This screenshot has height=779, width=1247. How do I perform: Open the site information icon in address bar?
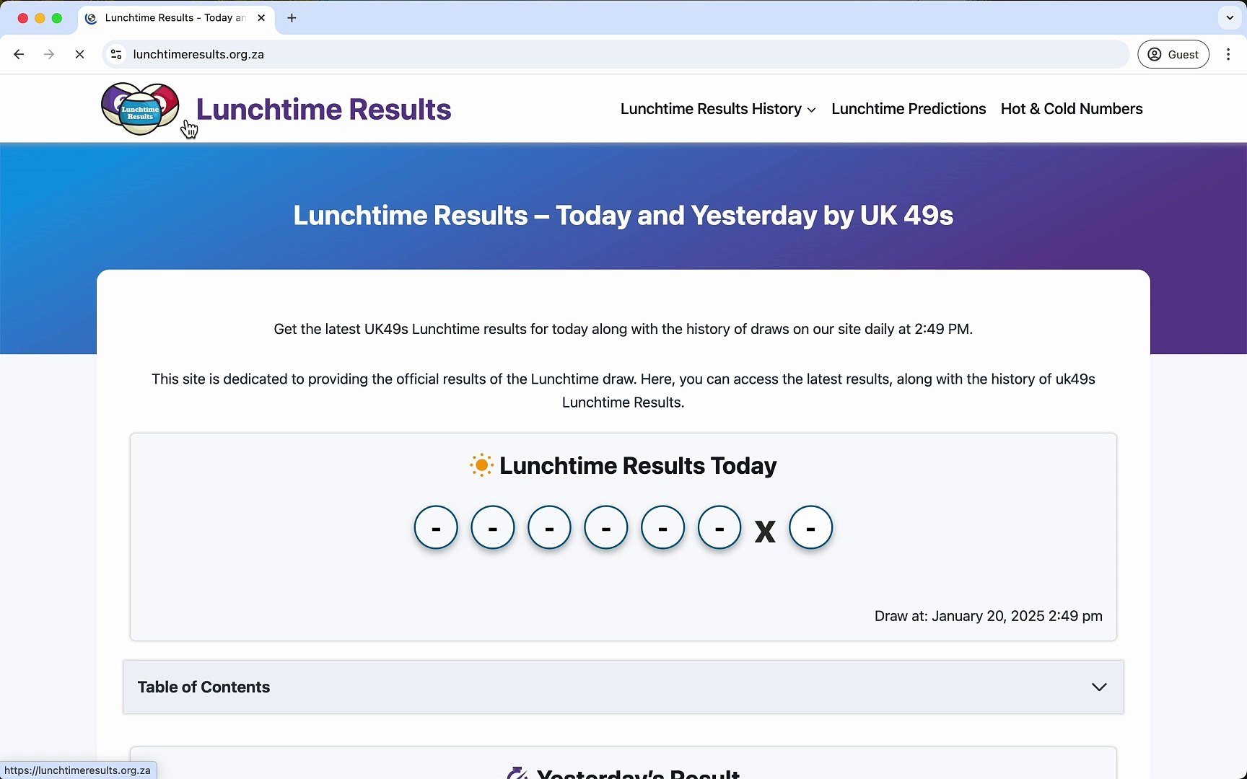point(115,54)
